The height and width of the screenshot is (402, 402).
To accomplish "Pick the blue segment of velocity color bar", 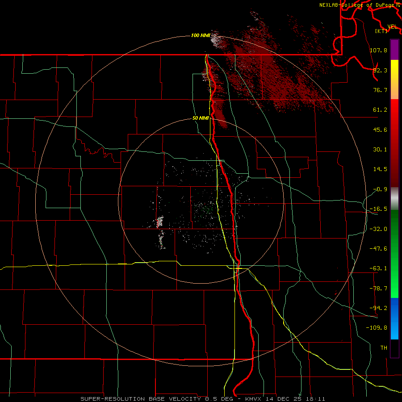I will coord(394,318).
